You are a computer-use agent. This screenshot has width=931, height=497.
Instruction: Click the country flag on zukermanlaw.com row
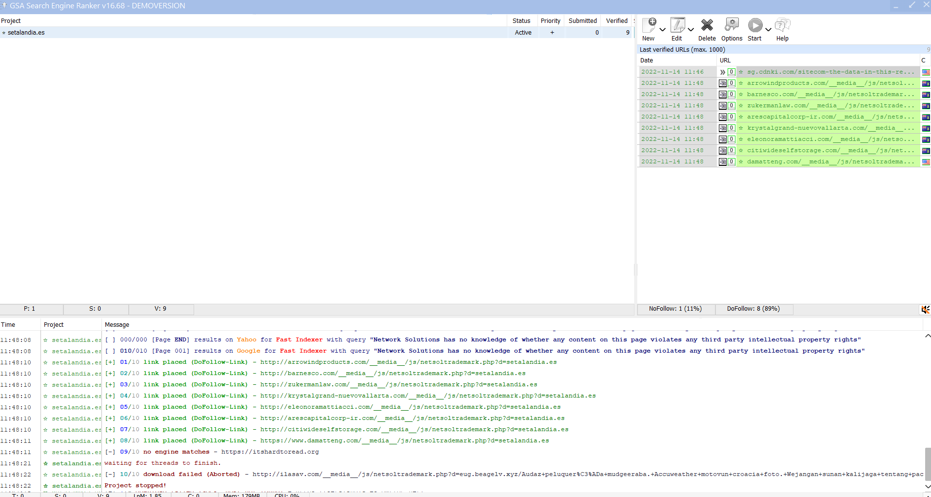926,106
